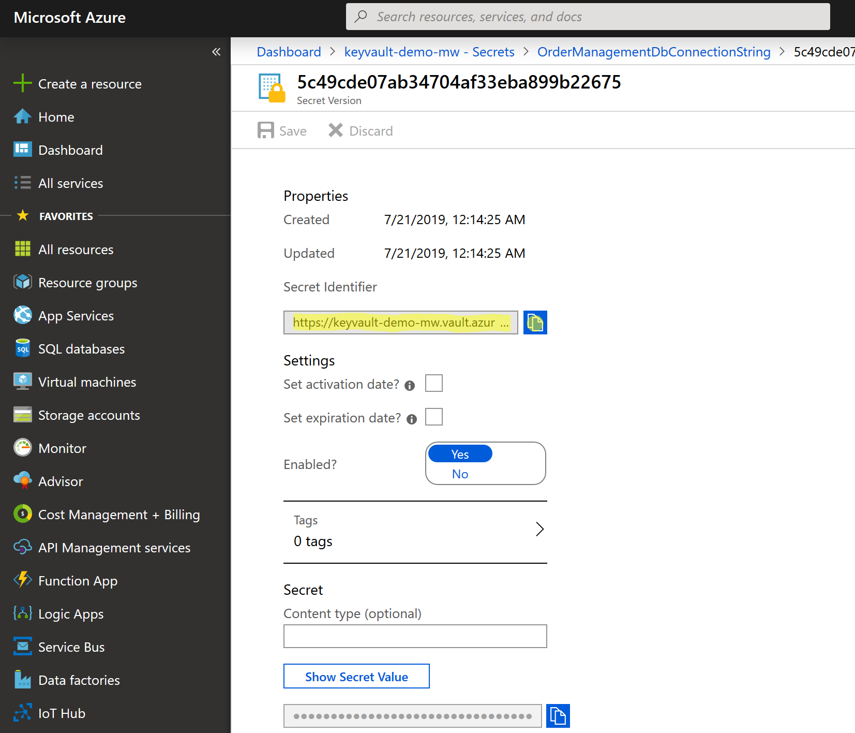855x733 pixels.
Task: Open keyvault-demo-mw - Secrets breadcrumb
Action: pyautogui.click(x=429, y=51)
